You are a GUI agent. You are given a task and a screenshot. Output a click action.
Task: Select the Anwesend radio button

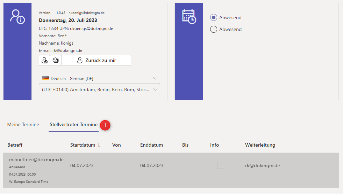[x=214, y=17]
